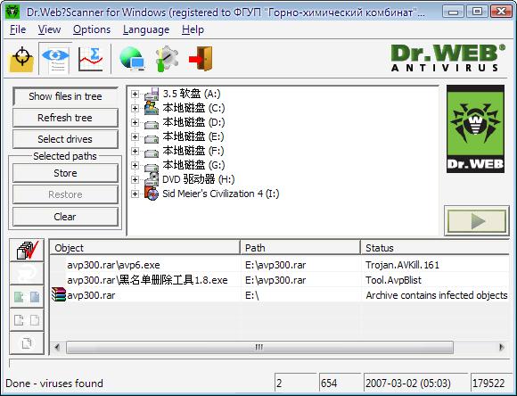Show statistics using the sigma chart icon

coord(91,59)
